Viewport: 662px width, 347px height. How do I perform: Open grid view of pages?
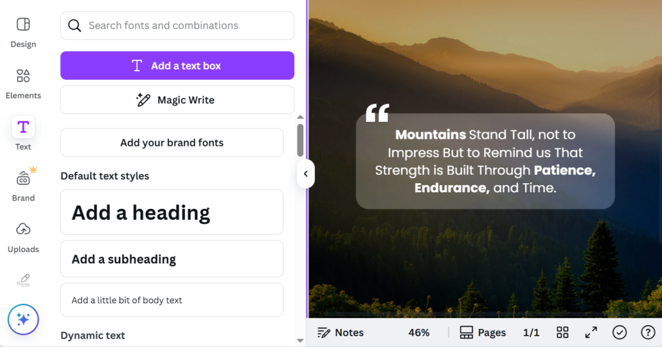tap(562, 333)
